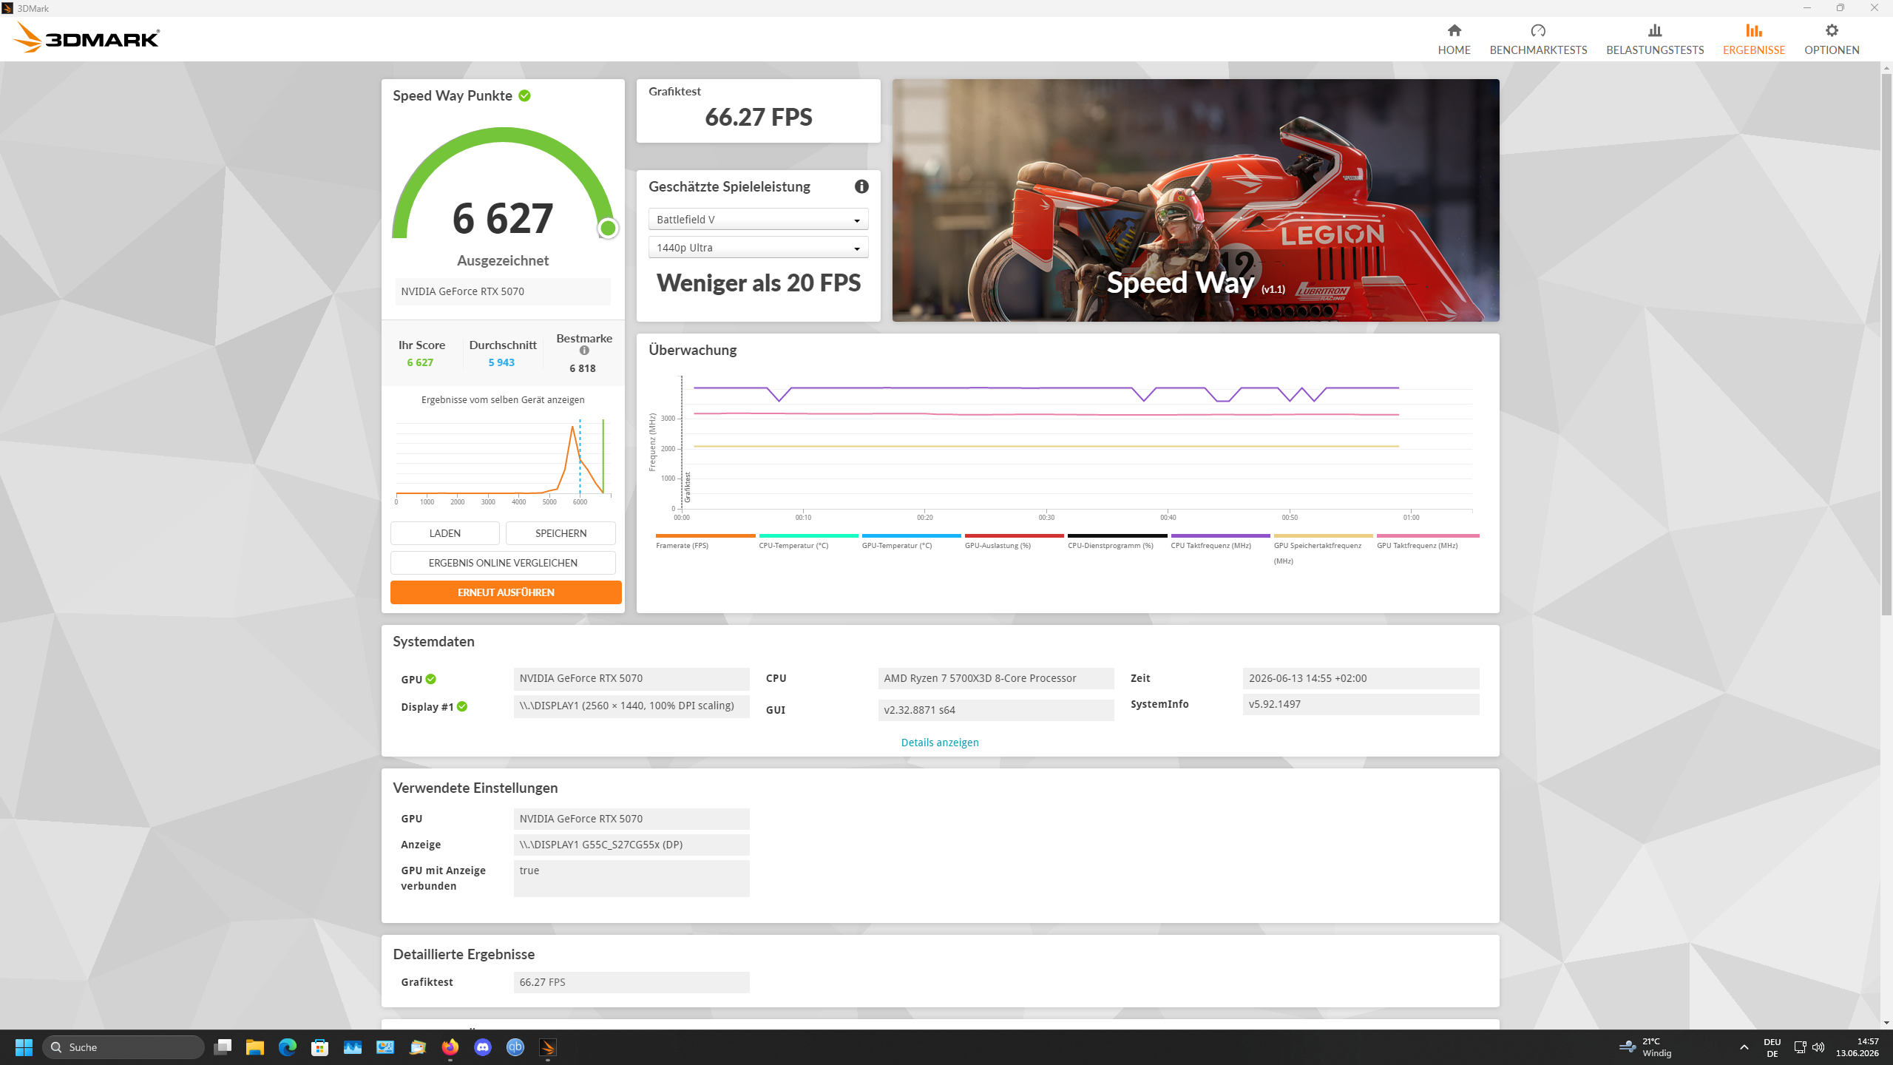1893x1065 pixels.
Task: Click the 3DMark logo
Action: 87,38
